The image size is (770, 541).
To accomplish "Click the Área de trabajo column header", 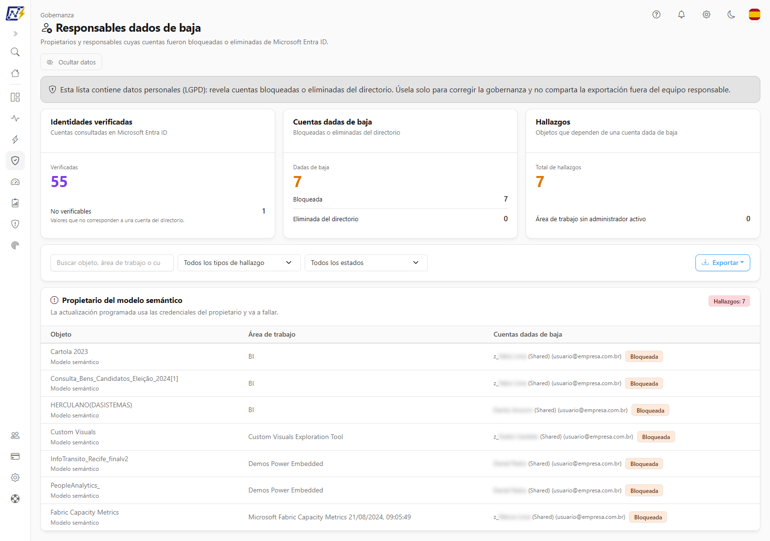I will point(272,335).
